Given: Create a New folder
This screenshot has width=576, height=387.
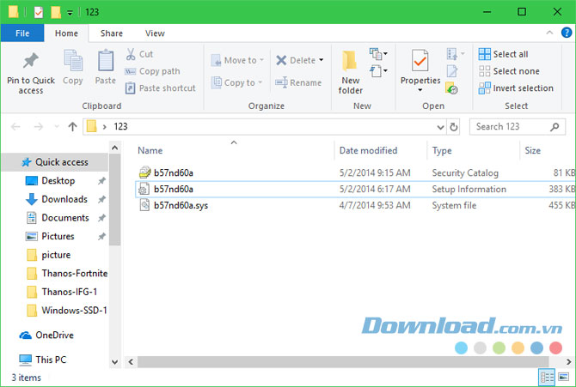Looking at the screenshot, I should coord(350,73).
